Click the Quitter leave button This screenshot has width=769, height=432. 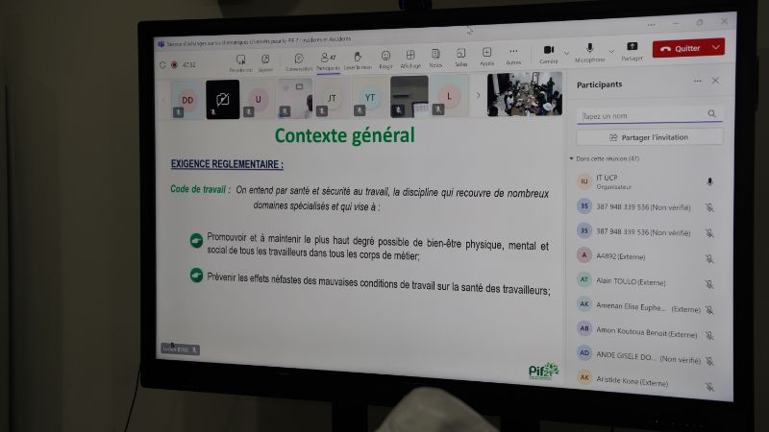tap(681, 48)
